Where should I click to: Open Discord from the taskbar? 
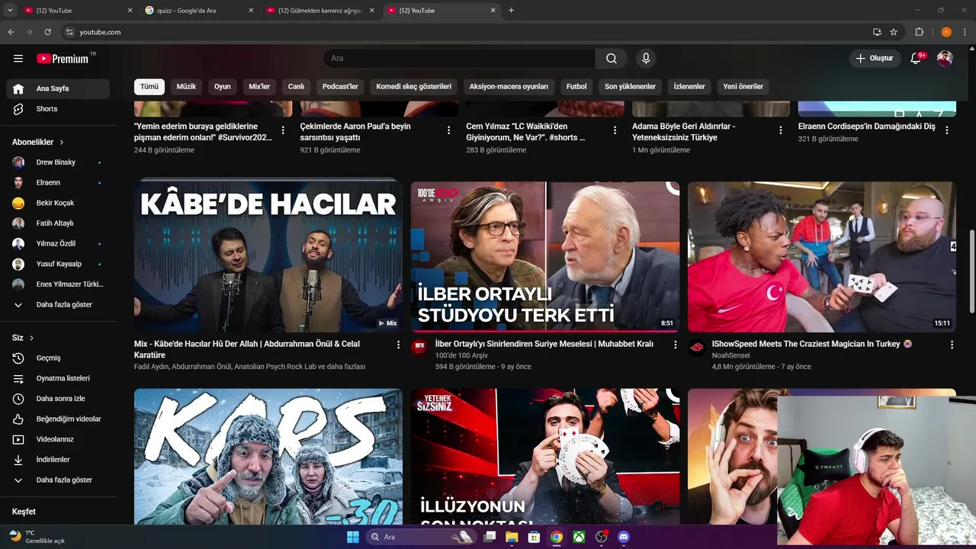pos(624,537)
